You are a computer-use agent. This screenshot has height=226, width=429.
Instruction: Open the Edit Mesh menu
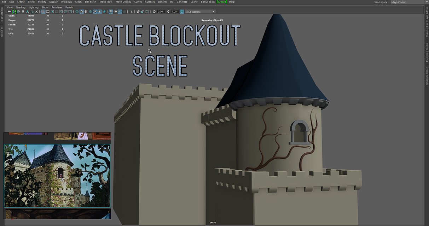click(x=91, y=2)
